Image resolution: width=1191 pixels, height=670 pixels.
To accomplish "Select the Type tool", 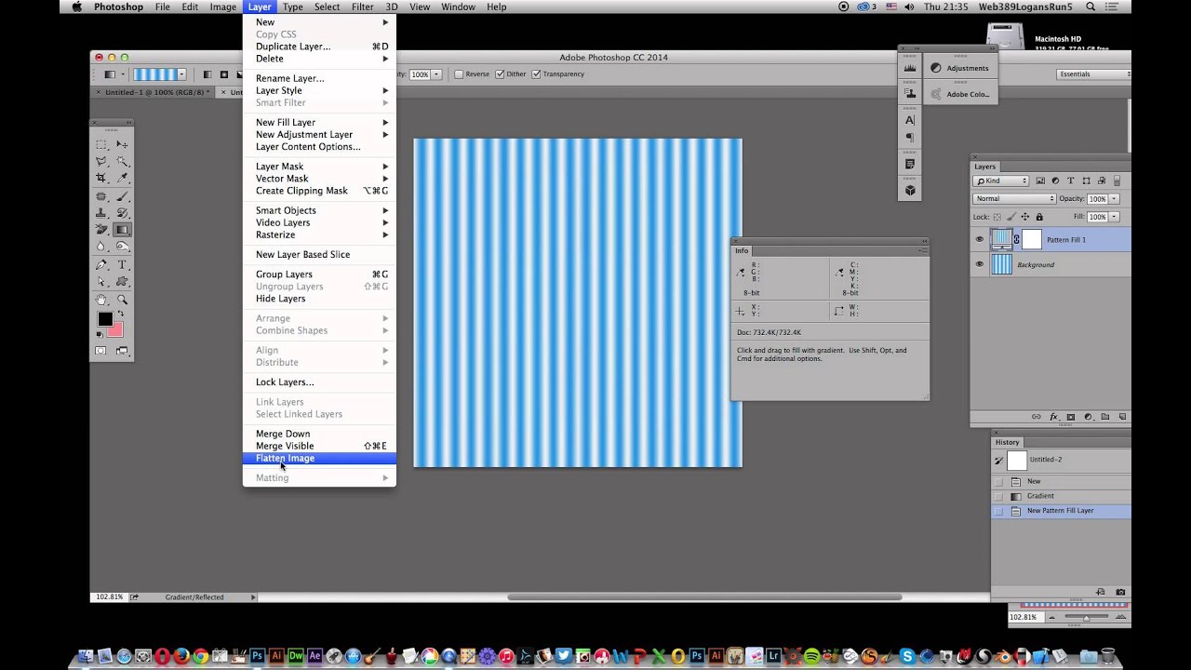I will pyautogui.click(x=122, y=265).
